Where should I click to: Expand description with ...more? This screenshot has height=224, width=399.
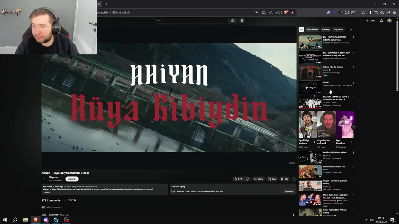point(46,192)
